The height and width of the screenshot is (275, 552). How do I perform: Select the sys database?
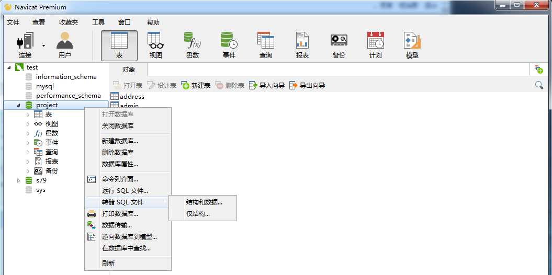click(40, 190)
